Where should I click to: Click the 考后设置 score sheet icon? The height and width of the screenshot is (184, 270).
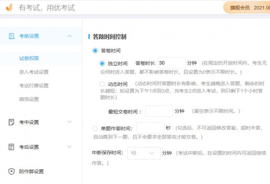coord(11,147)
